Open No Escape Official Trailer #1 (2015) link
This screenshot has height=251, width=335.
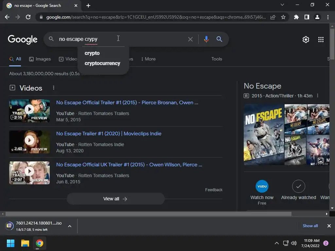pos(127,103)
